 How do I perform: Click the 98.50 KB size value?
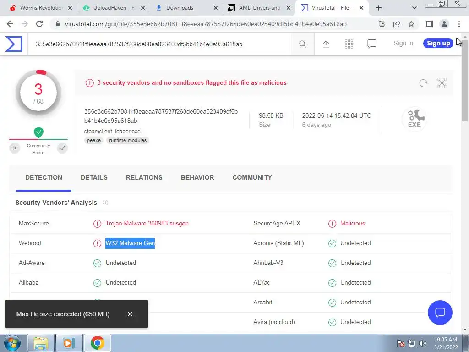pos(271,115)
